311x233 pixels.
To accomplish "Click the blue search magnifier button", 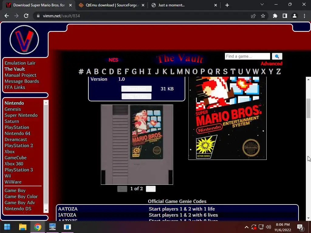I will (277, 56).
